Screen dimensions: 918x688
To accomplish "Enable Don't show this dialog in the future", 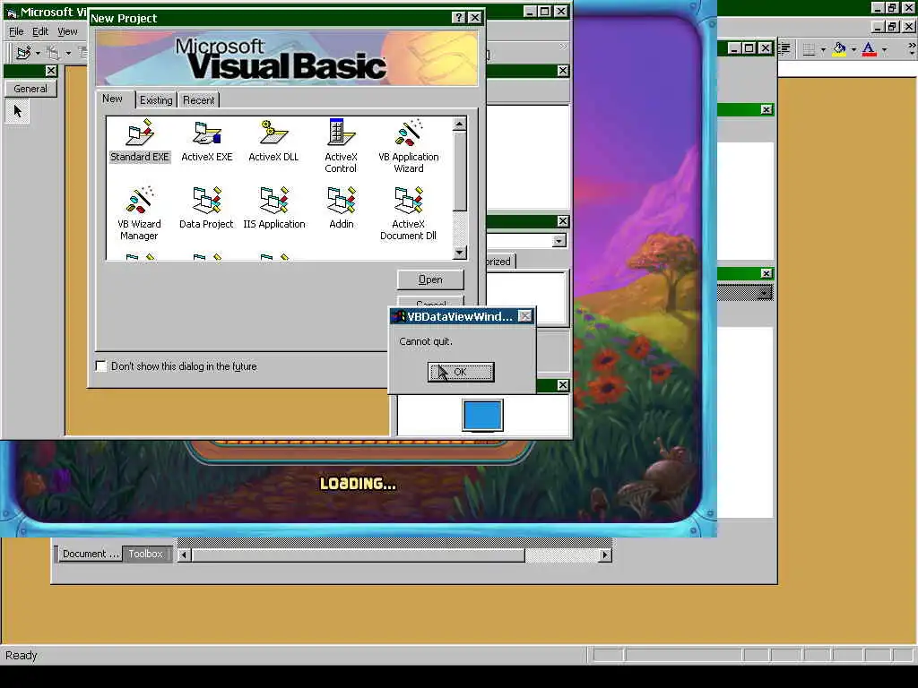I will point(101,366).
